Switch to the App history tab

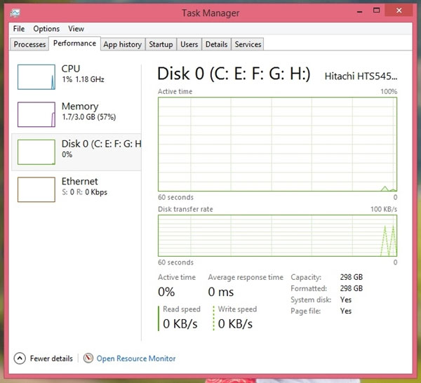coord(123,44)
